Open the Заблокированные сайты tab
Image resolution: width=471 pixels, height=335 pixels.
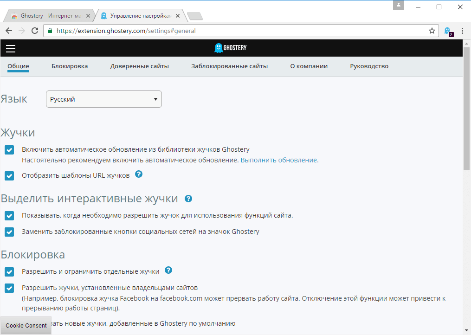point(230,66)
